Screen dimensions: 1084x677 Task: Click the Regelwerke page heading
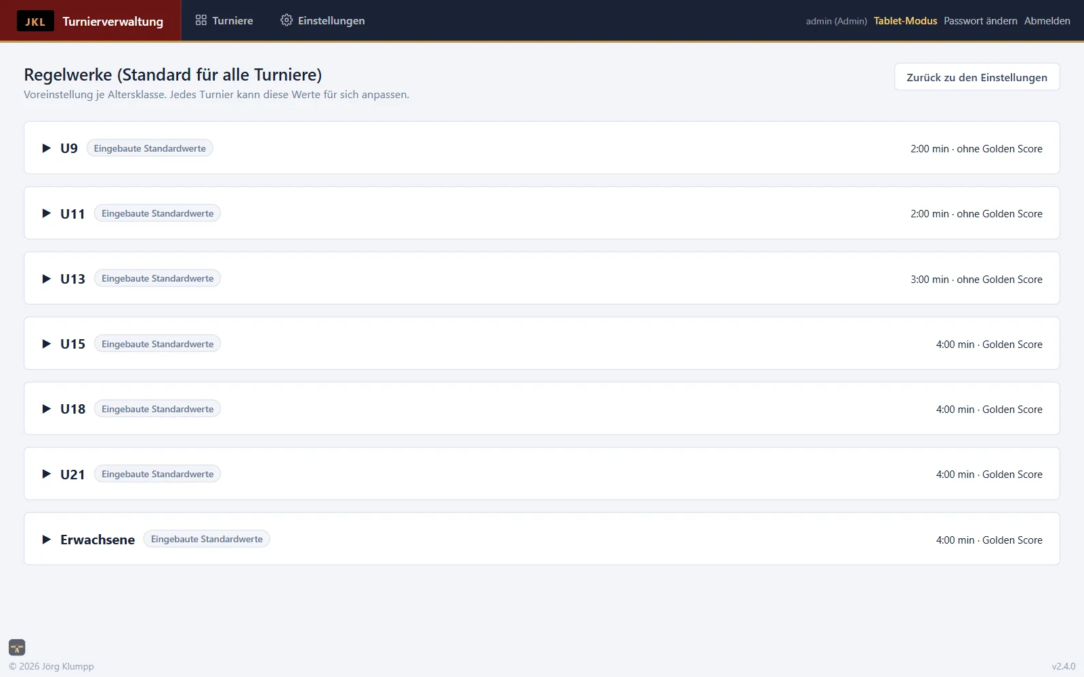pyautogui.click(x=173, y=74)
